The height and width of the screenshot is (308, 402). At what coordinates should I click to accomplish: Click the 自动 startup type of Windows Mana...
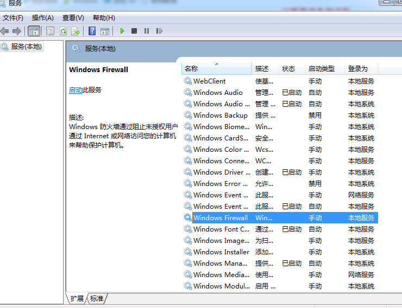(315, 264)
